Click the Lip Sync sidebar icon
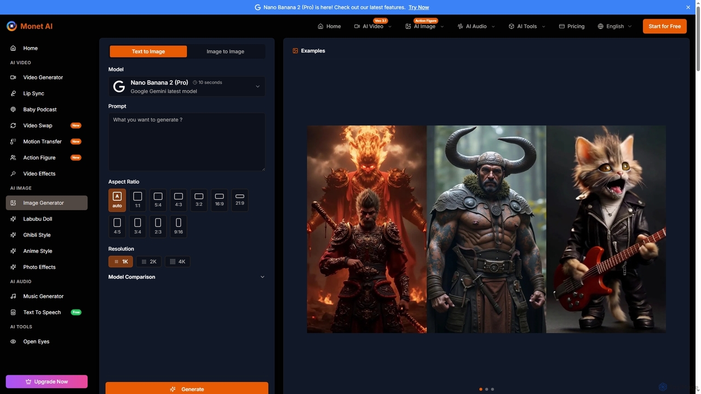The width and height of the screenshot is (701, 394). click(13, 94)
